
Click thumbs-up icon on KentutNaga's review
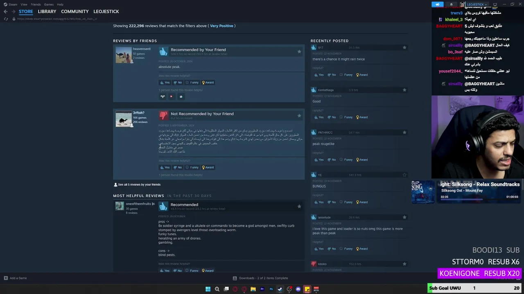click(314, 90)
